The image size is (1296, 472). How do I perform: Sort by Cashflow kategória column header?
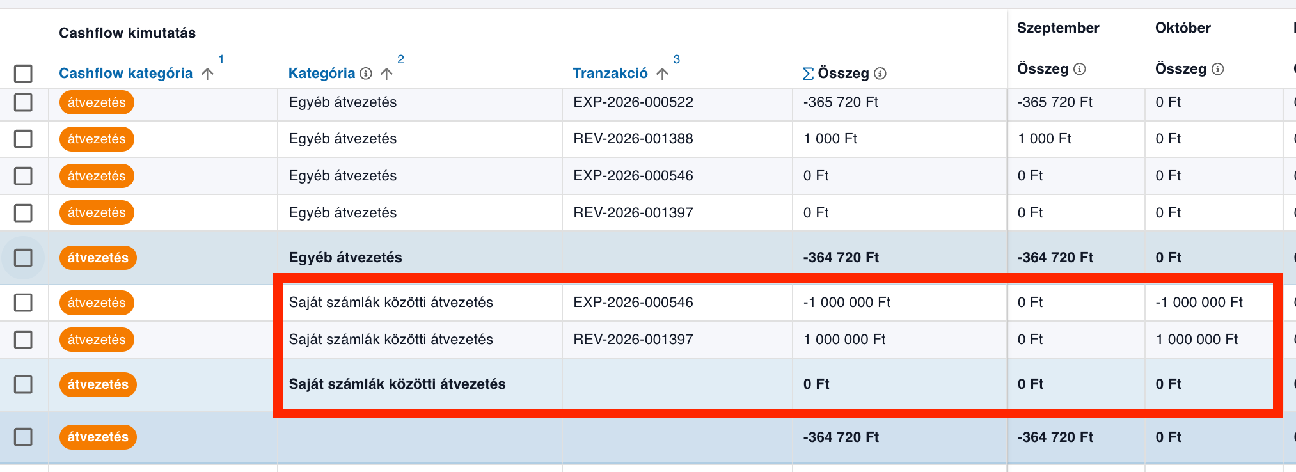click(x=125, y=74)
